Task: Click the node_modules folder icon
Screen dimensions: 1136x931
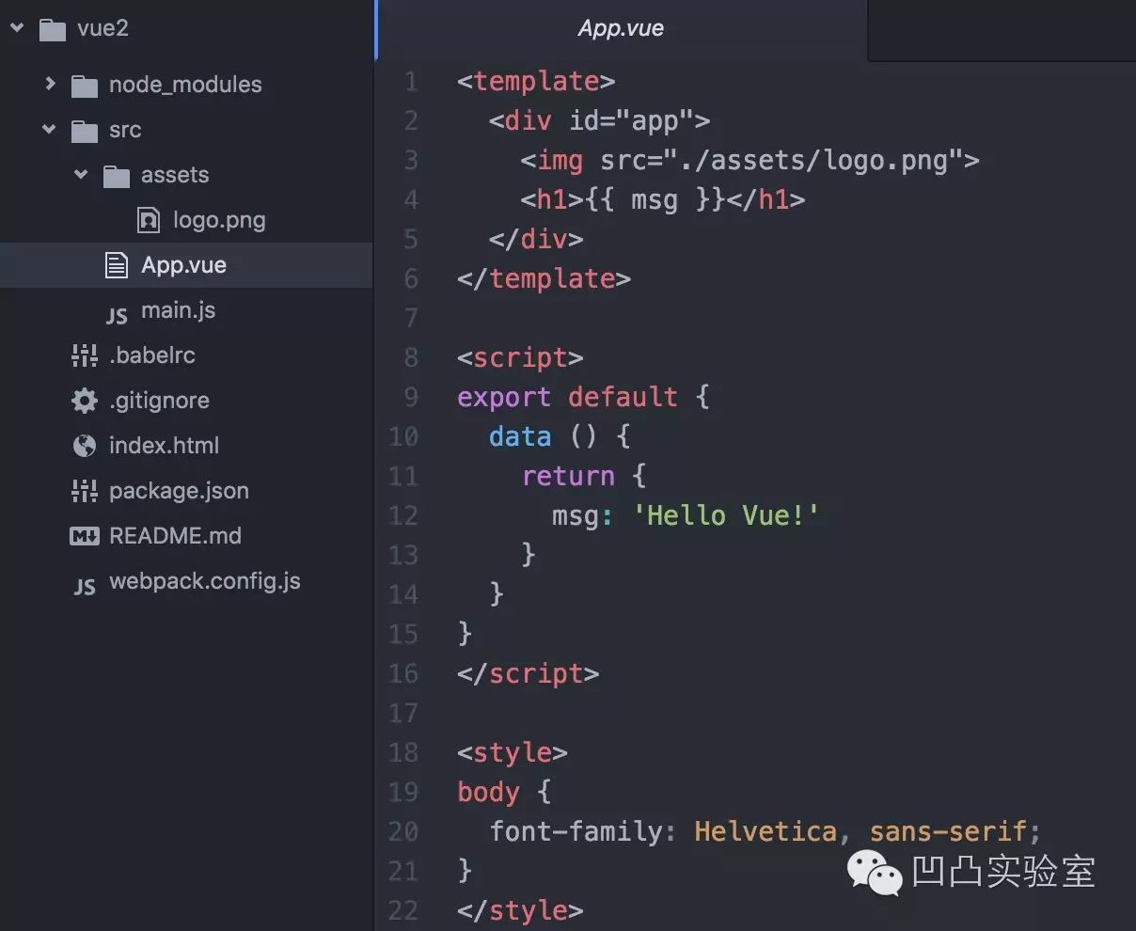Action: (85, 86)
